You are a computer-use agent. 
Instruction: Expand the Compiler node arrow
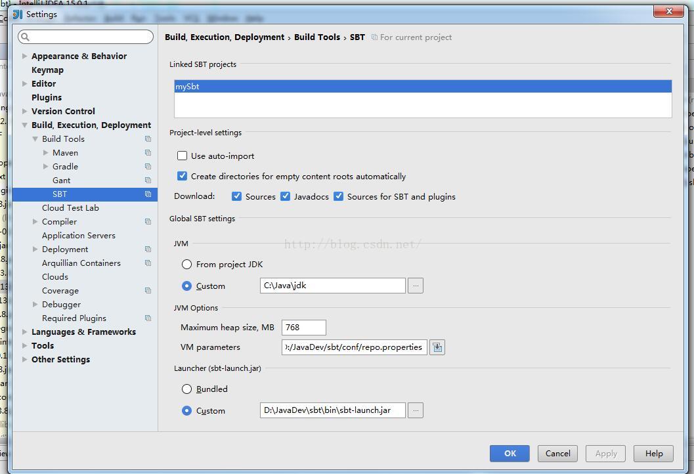coord(35,222)
